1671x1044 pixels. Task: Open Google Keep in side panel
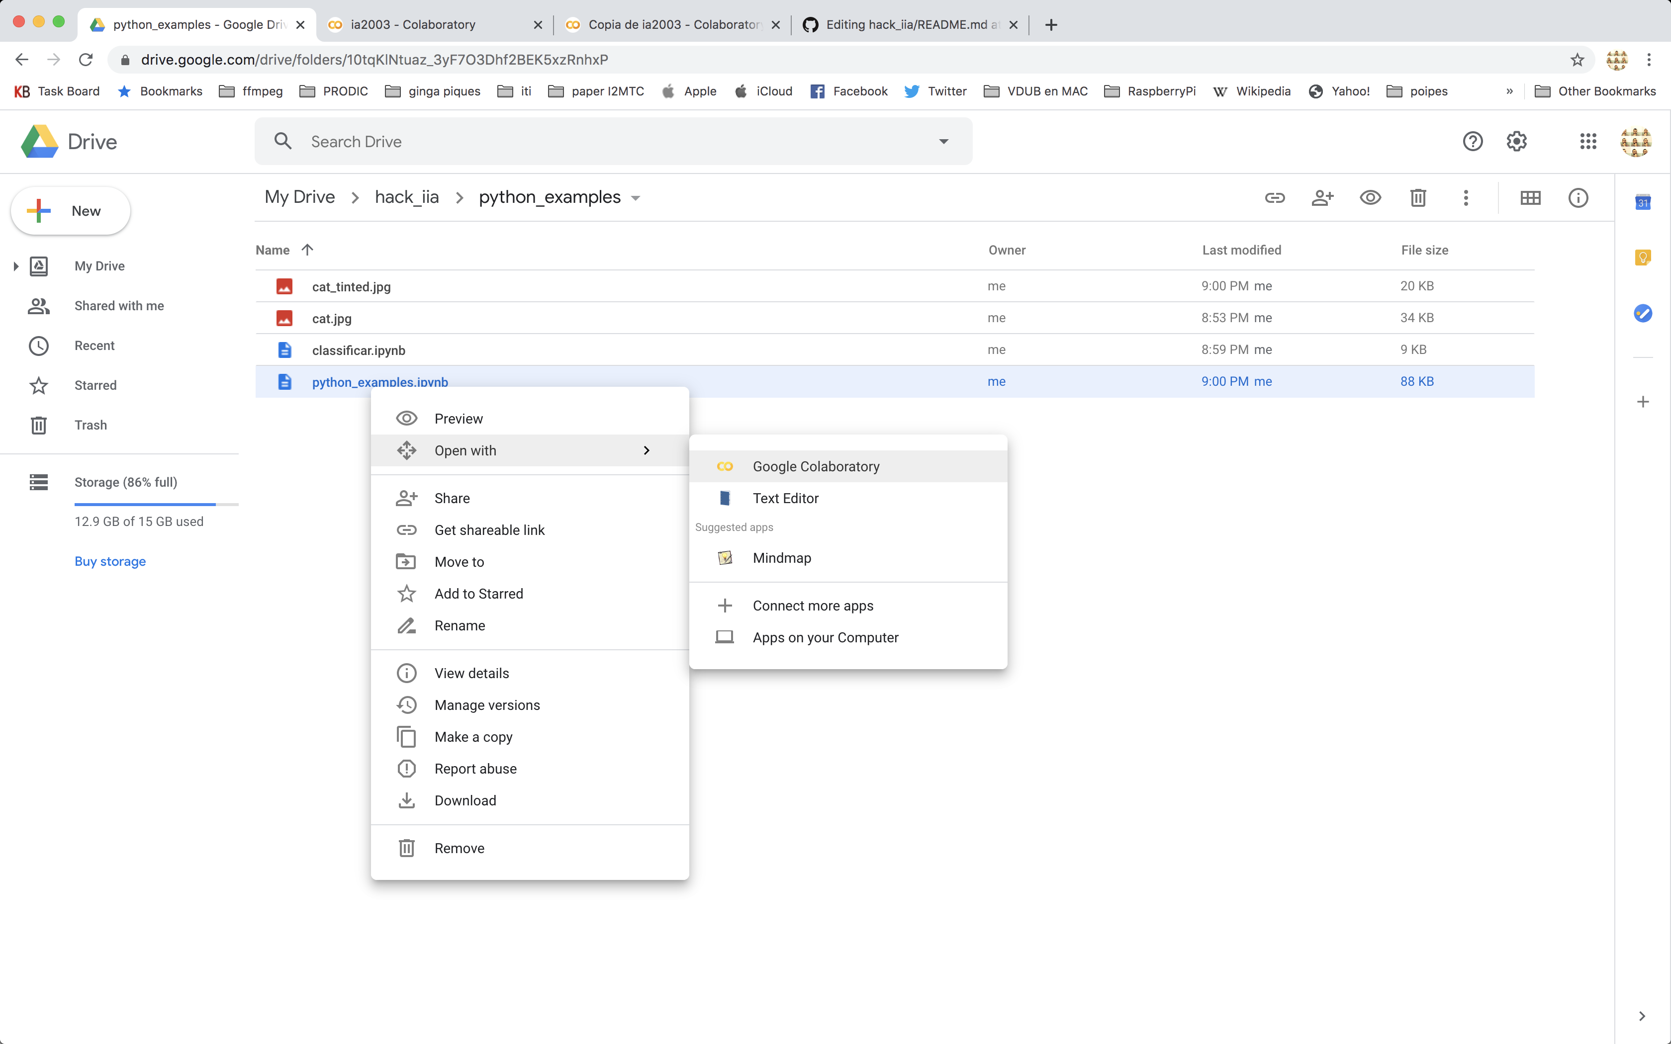(x=1643, y=258)
